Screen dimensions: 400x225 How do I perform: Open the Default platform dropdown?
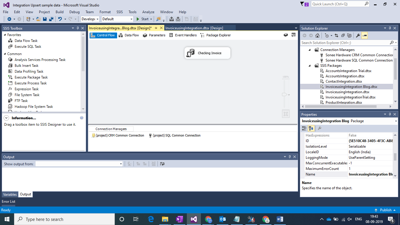point(117,19)
